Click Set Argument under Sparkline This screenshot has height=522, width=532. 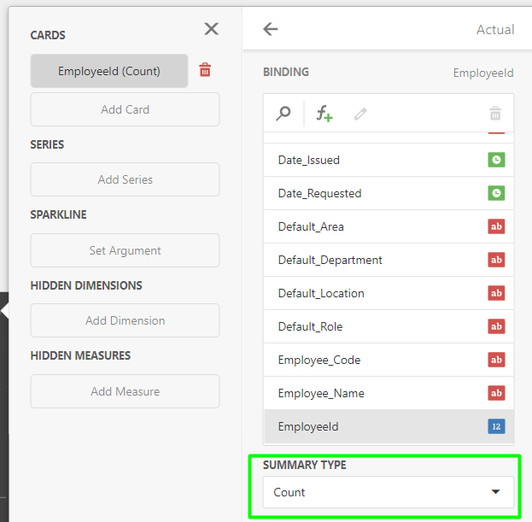coord(125,250)
